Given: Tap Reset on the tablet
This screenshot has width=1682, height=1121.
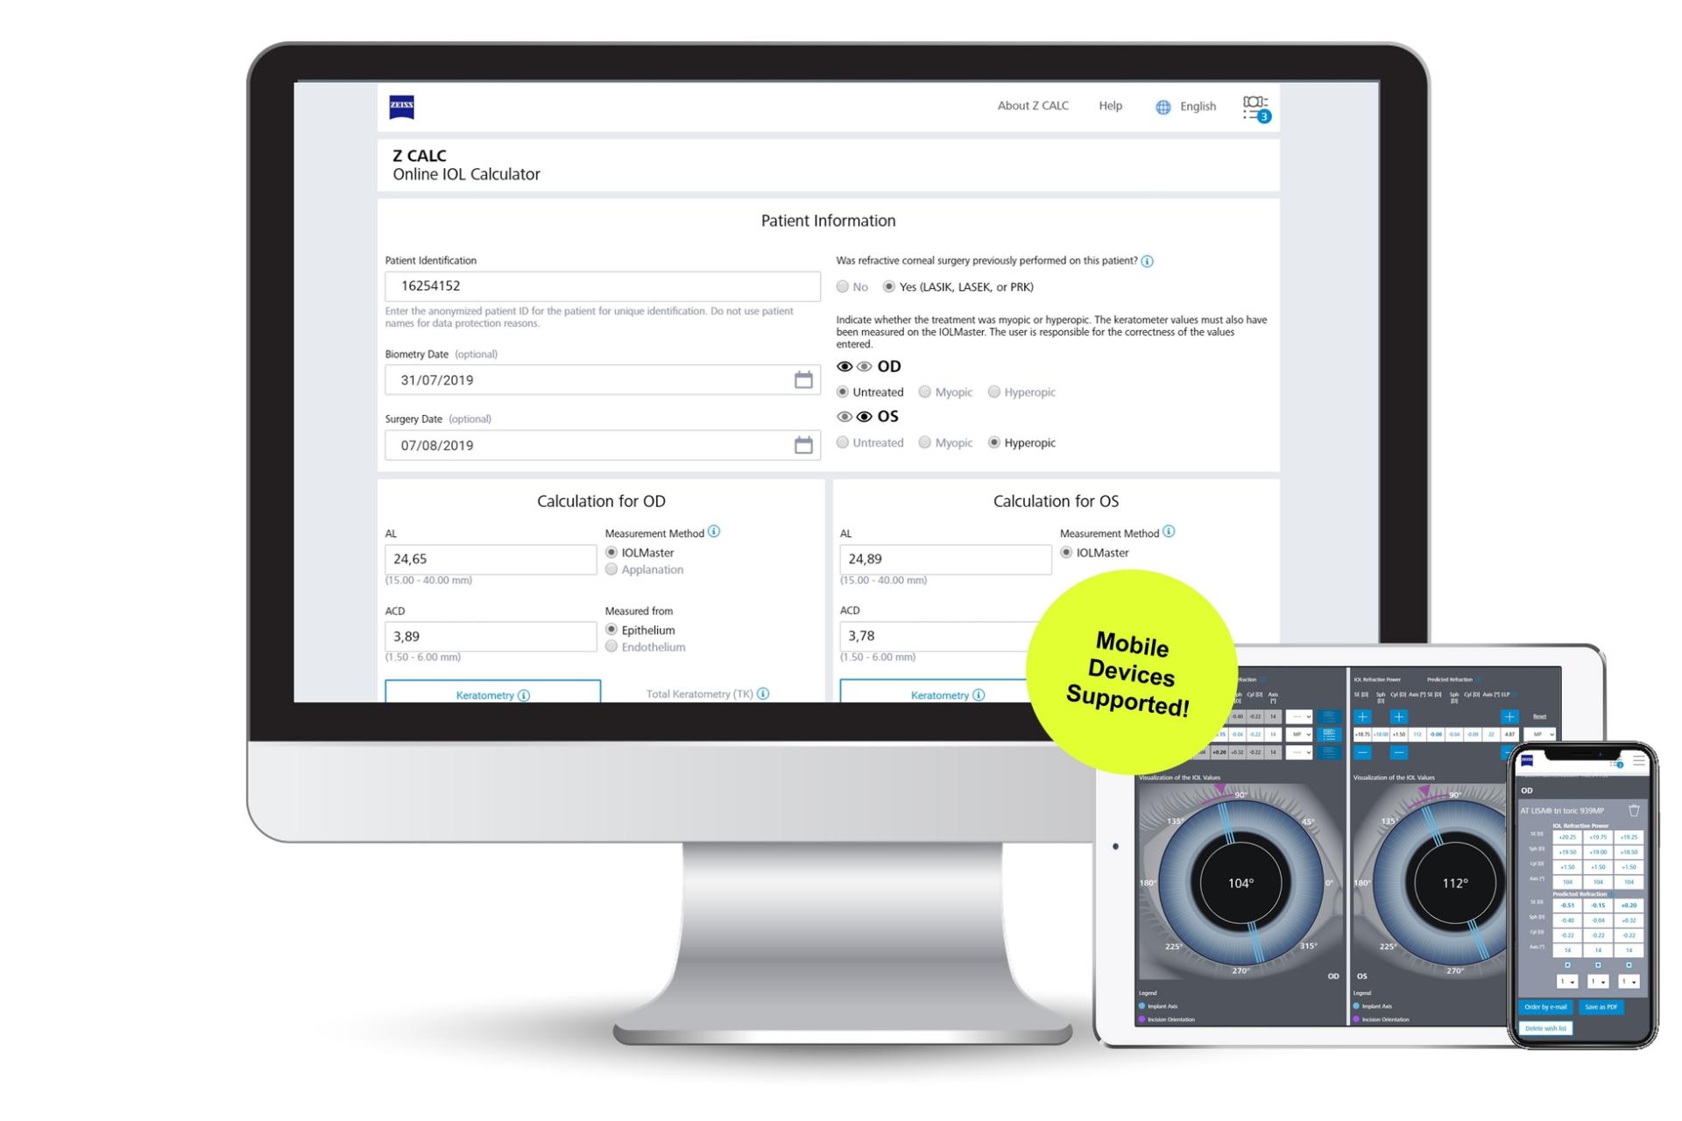Looking at the screenshot, I should tap(1539, 716).
